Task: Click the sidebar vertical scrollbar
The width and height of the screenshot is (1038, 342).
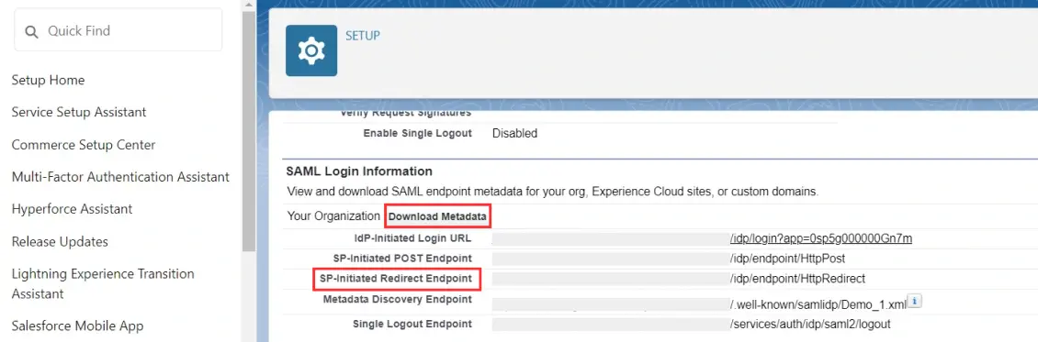Action: pyautogui.click(x=249, y=132)
